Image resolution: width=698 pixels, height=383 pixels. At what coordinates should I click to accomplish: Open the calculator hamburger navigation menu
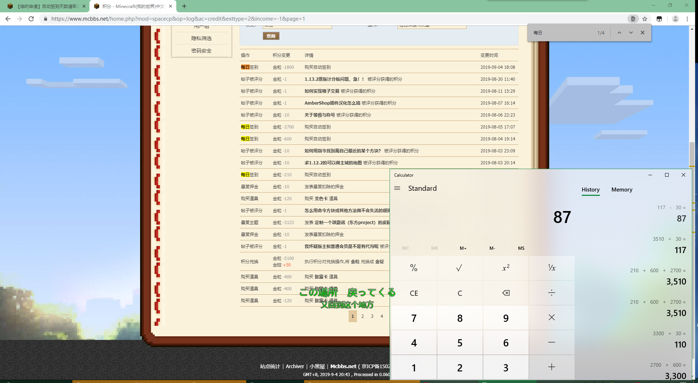[x=397, y=188]
